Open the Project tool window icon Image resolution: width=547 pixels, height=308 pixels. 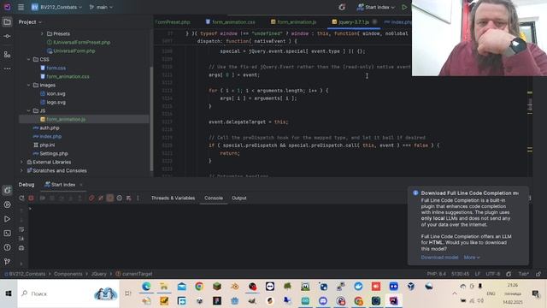click(x=7, y=22)
